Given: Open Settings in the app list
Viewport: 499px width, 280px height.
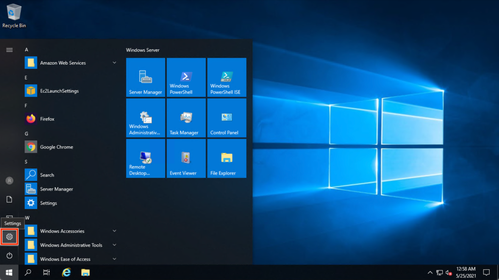Looking at the screenshot, I should coord(71,203).
